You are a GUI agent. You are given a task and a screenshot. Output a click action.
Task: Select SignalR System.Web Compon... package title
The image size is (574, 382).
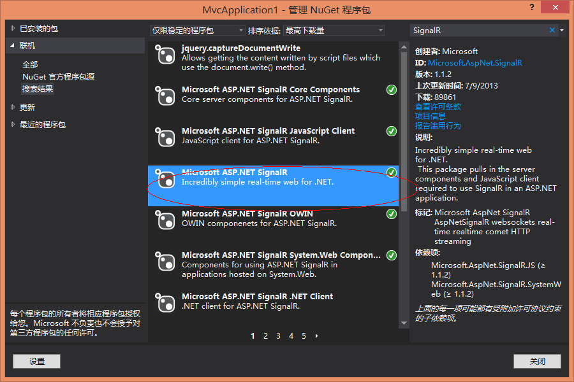(281, 255)
